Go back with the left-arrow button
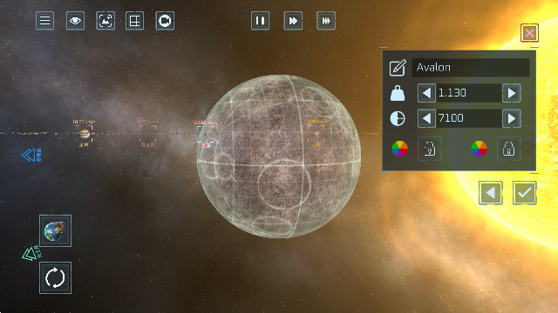The image size is (558, 313). [490, 193]
